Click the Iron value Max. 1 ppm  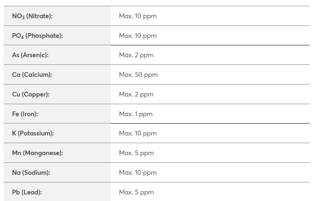click(x=136, y=114)
